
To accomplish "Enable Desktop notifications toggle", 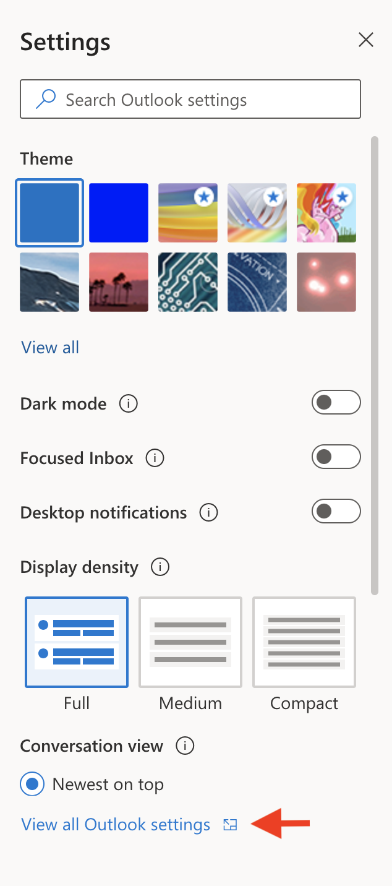I will [x=336, y=511].
